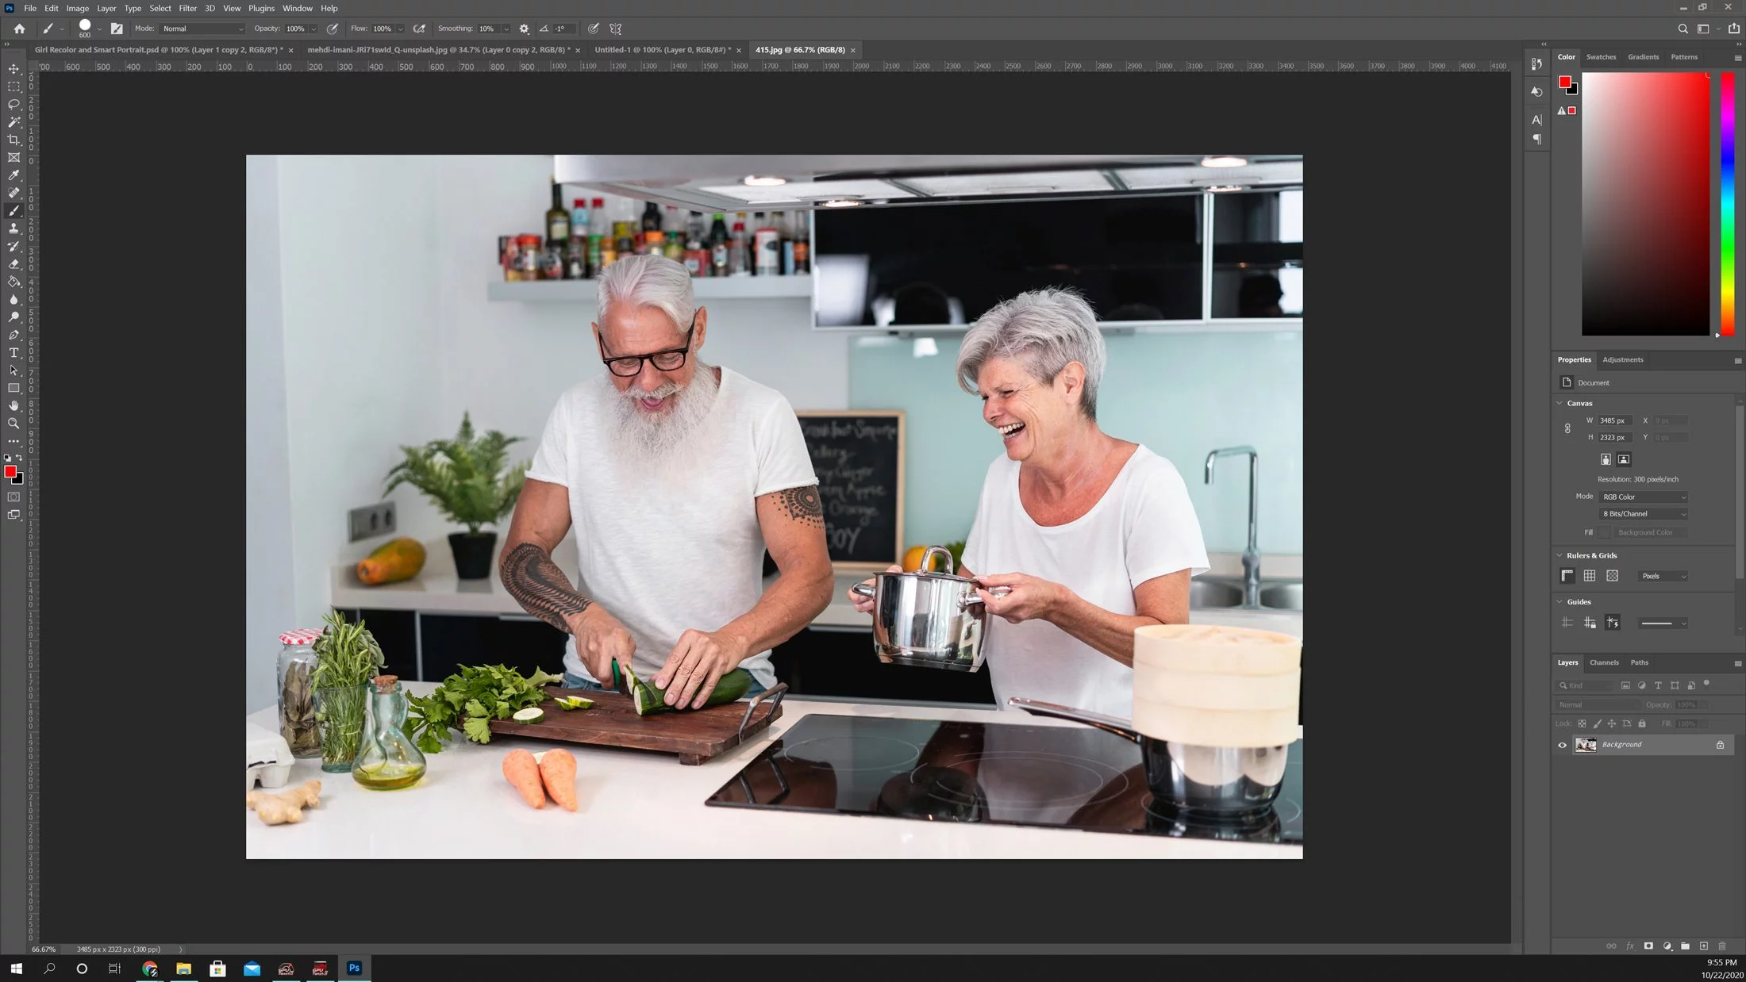Hide the Background layer visibility eye

tap(1562, 745)
